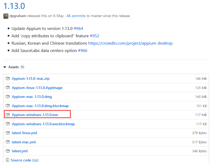
Task: Click package icon beside Appium-windows-1.13.0.exe
Action: tap(8, 115)
